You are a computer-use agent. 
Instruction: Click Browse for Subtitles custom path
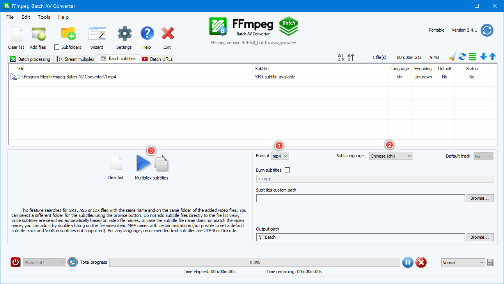(x=480, y=198)
